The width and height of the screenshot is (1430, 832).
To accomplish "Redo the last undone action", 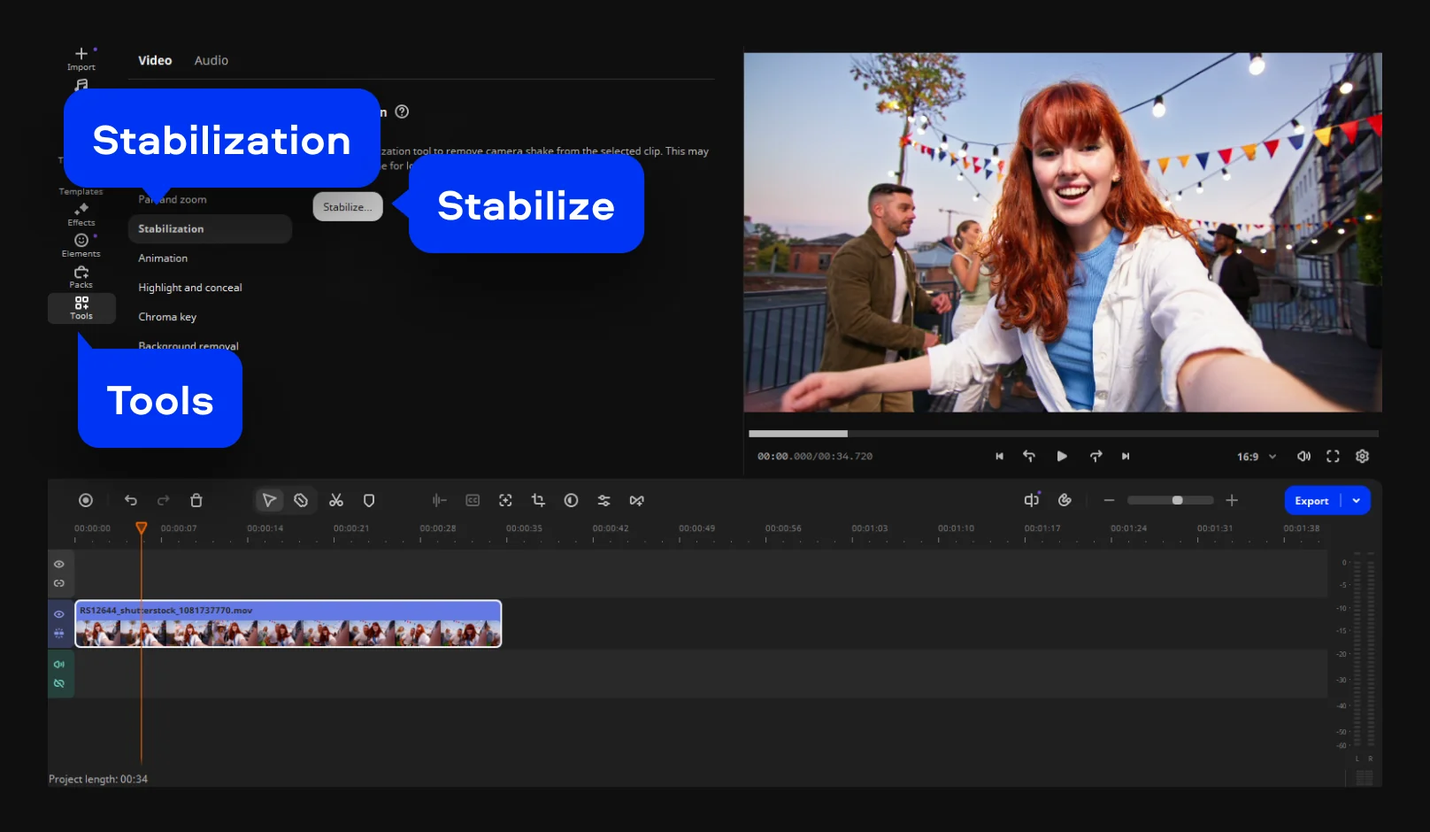I will (x=164, y=500).
